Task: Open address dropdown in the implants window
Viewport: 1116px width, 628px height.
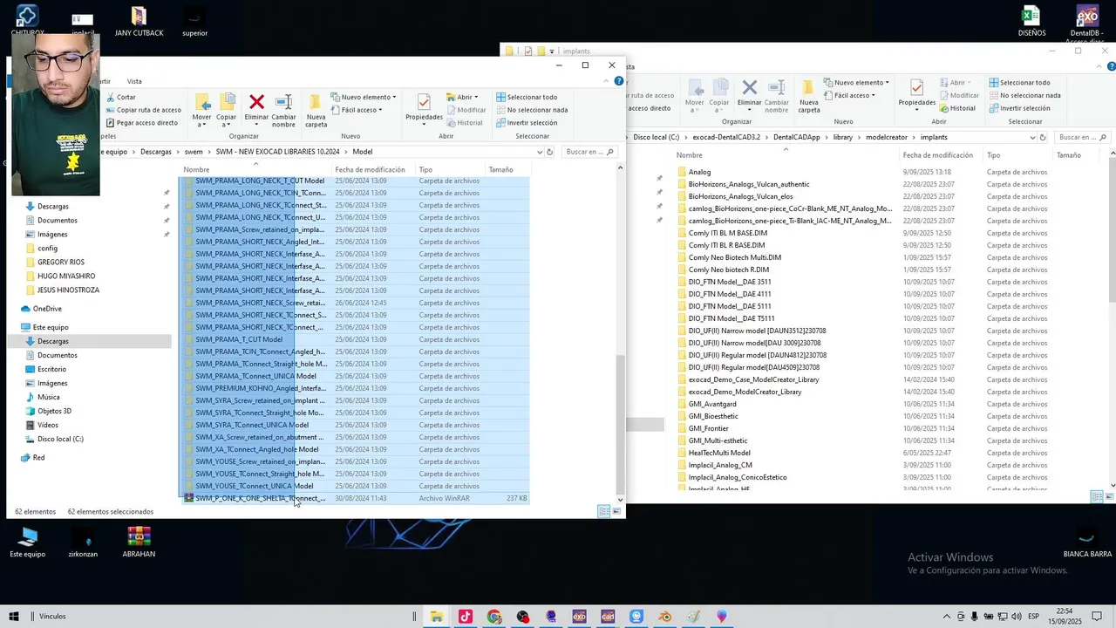Action: (x=1033, y=137)
